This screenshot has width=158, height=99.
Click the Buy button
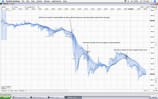pos(12,91)
